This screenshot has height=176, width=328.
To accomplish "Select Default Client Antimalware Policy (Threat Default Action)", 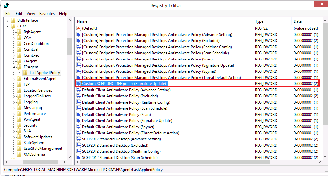I will tap(131, 133).
